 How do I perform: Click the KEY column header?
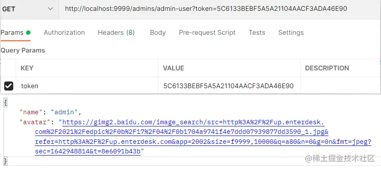(27, 68)
